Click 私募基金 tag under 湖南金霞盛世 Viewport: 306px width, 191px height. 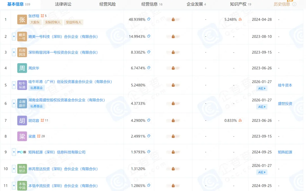coord(37,106)
